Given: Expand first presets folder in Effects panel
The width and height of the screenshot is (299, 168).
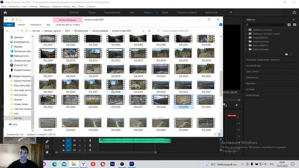Looking at the screenshot, I should (246, 30).
